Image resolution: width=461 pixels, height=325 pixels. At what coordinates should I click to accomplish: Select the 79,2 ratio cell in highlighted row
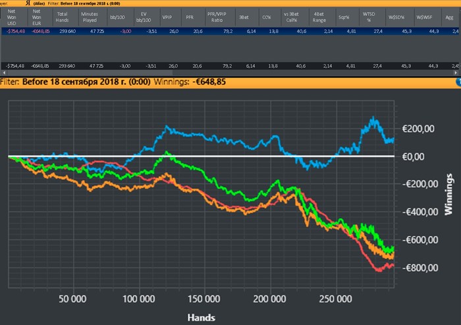click(x=228, y=31)
